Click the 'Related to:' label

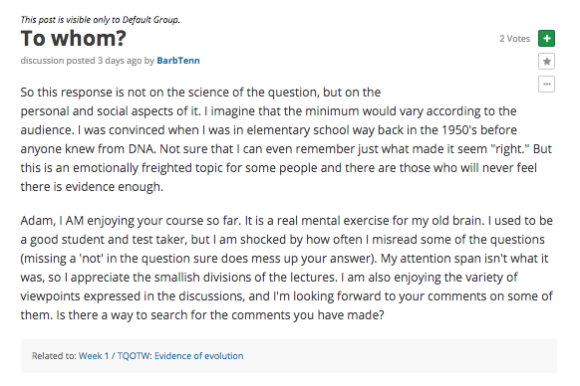click(x=54, y=356)
